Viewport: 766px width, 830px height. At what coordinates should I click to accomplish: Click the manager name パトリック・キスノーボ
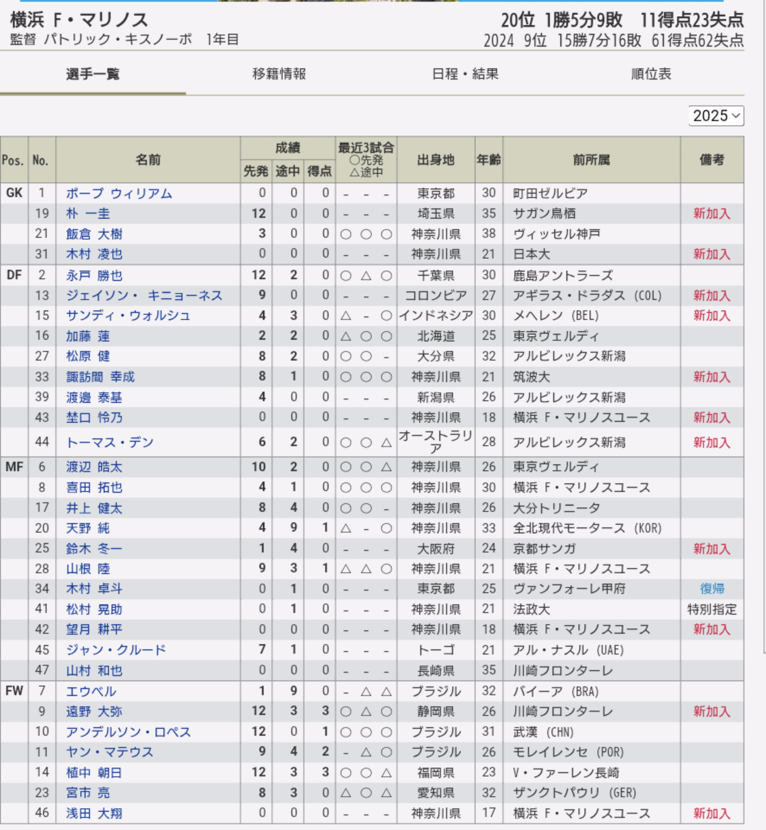coord(118,40)
